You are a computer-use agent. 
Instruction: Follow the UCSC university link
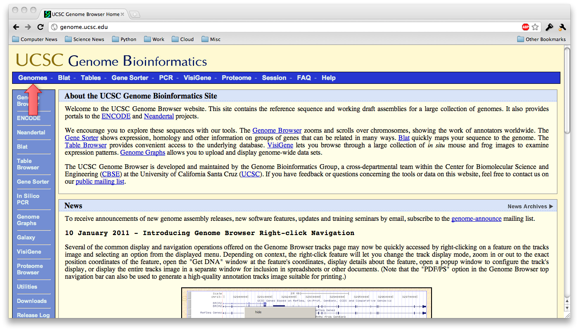click(251, 174)
